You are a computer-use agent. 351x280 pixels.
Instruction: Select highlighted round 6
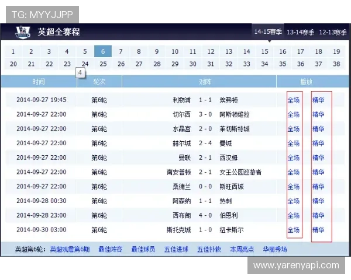click(103, 51)
